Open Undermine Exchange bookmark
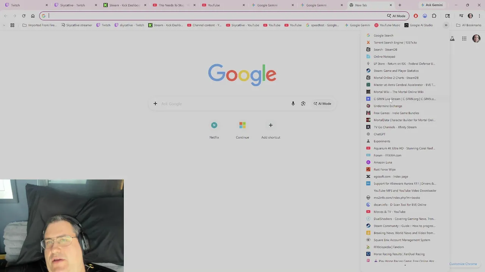Viewport: 485px width, 272px height. 405,106
